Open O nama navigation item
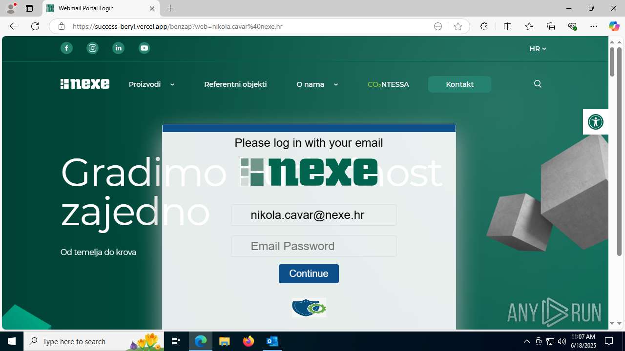 click(x=311, y=84)
